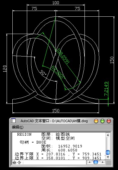Click the perimeter value 608.6058
This screenshot has height=170, width=118.
click(x=68, y=150)
